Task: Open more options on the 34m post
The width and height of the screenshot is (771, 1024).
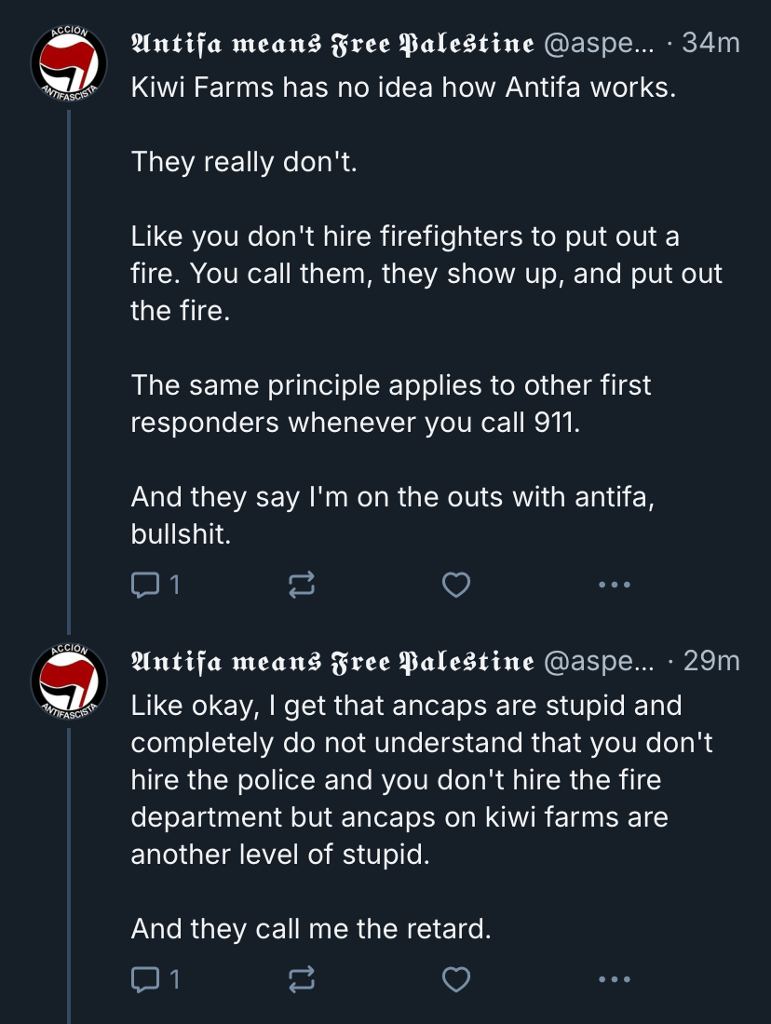Action: pos(615,585)
